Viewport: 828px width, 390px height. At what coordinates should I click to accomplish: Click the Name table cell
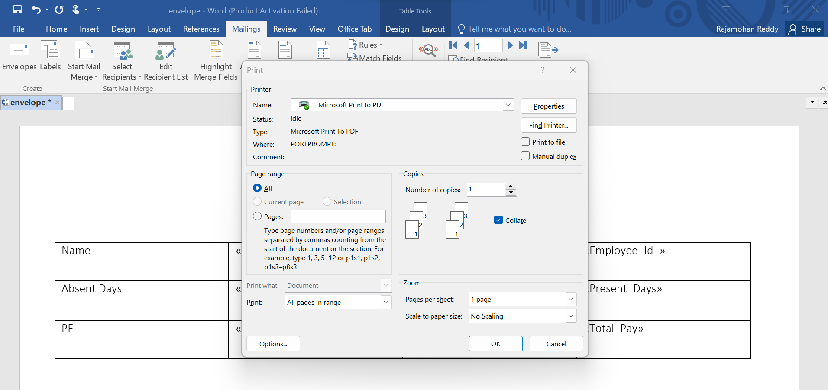[x=142, y=261]
